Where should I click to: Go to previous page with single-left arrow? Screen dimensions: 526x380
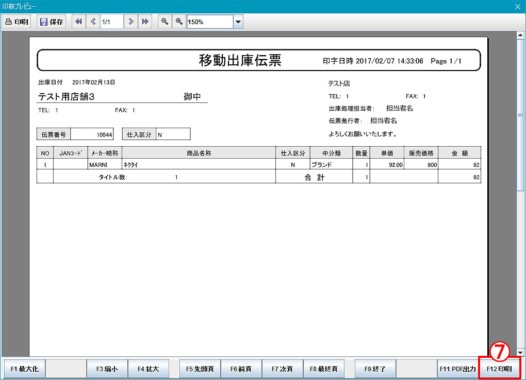pos(93,22)
